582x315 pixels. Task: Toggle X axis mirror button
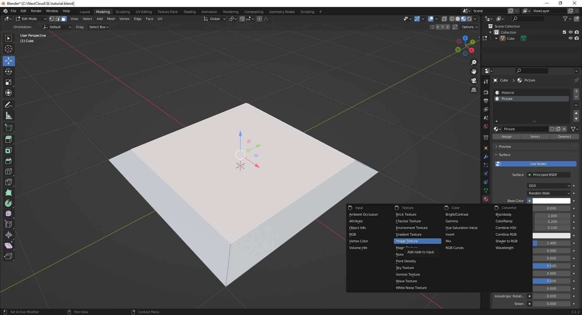point(437,27)
